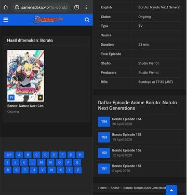Click the 23 min. duration value
The width and height of the screenshot is (187, 195).
(x=144, y=45)
